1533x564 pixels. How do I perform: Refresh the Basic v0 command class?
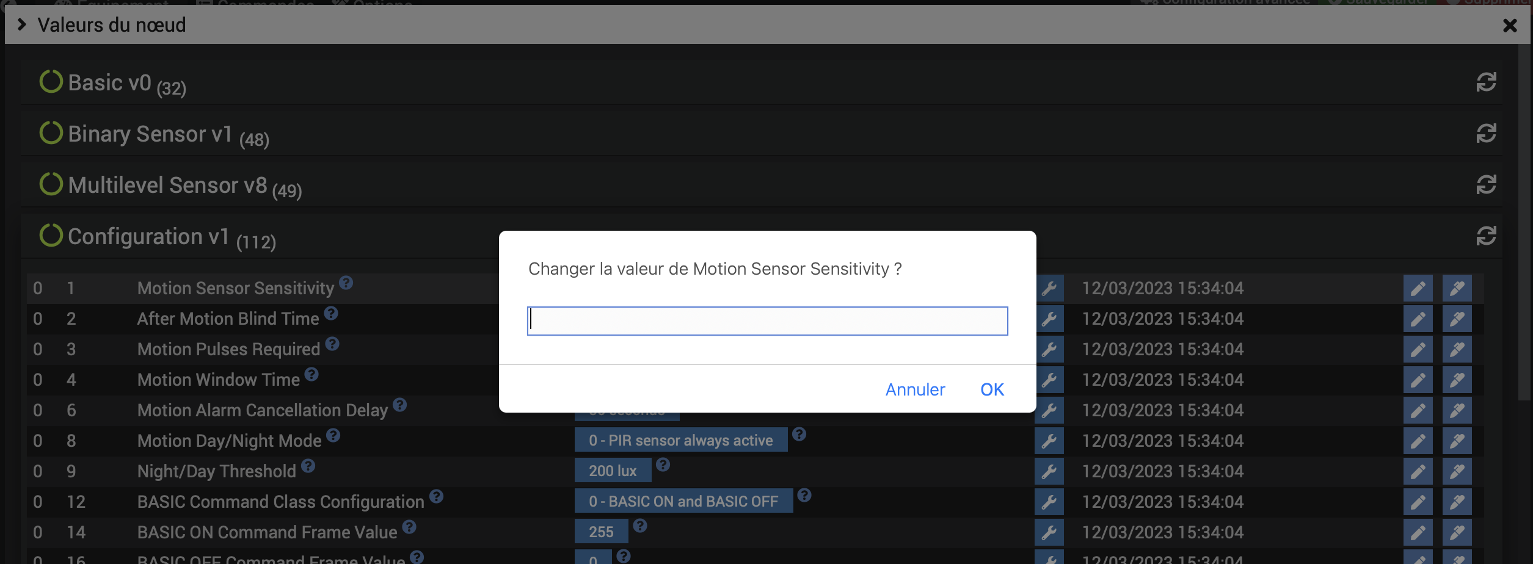[x=1486, y=82]
